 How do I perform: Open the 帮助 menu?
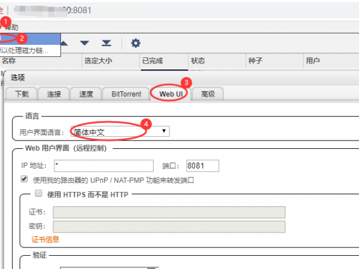[11, 27]
